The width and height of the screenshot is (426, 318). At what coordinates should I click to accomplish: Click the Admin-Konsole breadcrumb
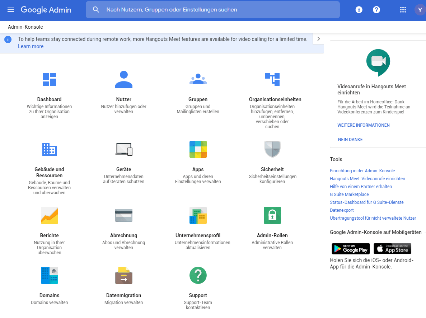pyautogui.click(x=25, y=27)
